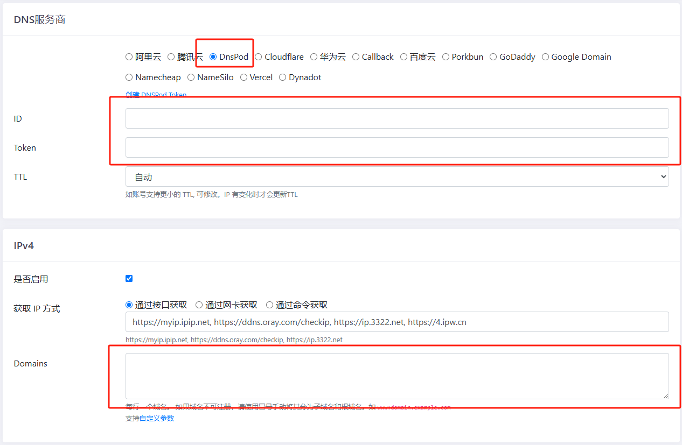Screen dimensions: 682x445
Task: Toggle the IPv4 是否启用 checkbox
Action: pos(129,279)
